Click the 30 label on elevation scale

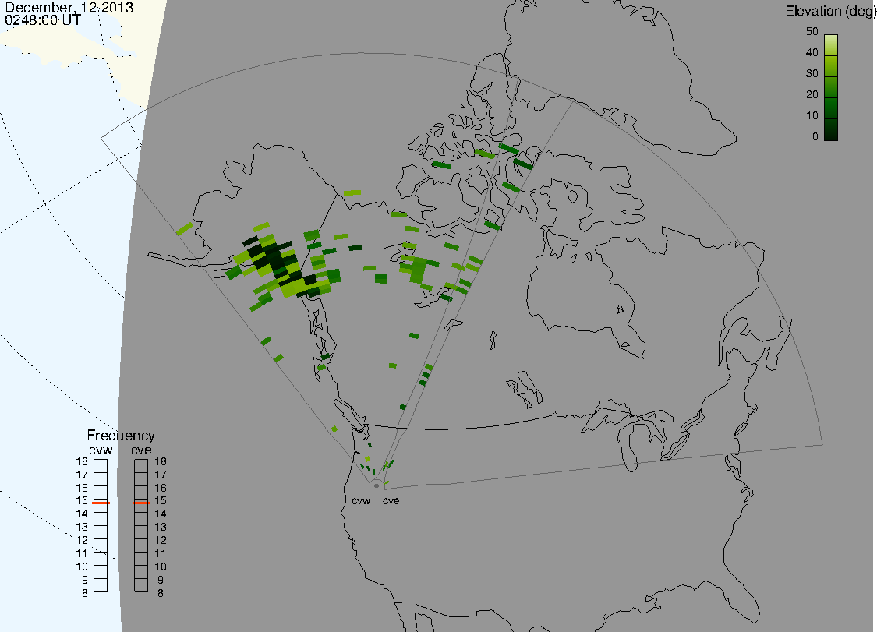pos(812,74)
